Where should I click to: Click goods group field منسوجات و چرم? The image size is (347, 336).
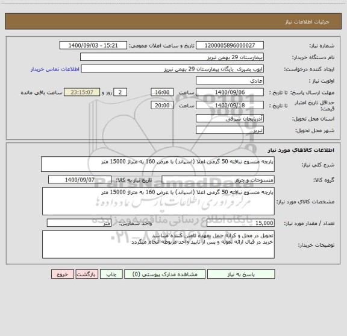(x=218, y=180)
